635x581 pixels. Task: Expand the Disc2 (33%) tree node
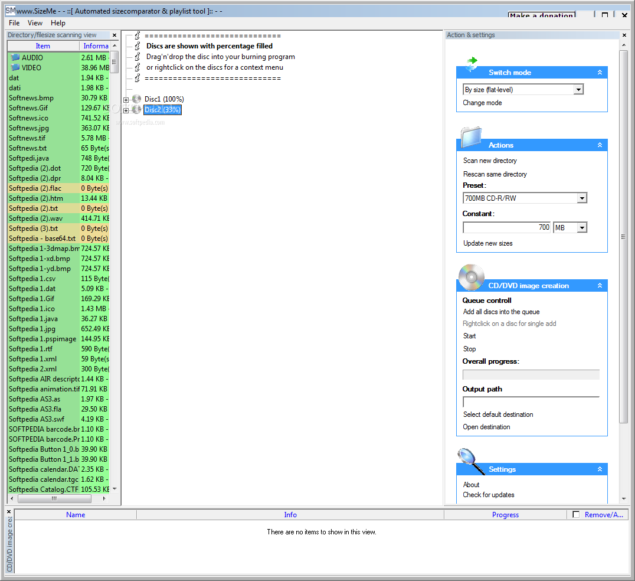click(x=126, y=110)
